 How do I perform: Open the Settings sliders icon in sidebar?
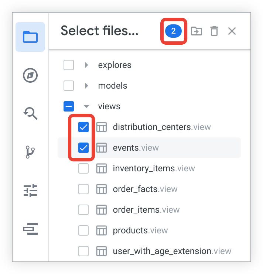[x=30, y=191]
